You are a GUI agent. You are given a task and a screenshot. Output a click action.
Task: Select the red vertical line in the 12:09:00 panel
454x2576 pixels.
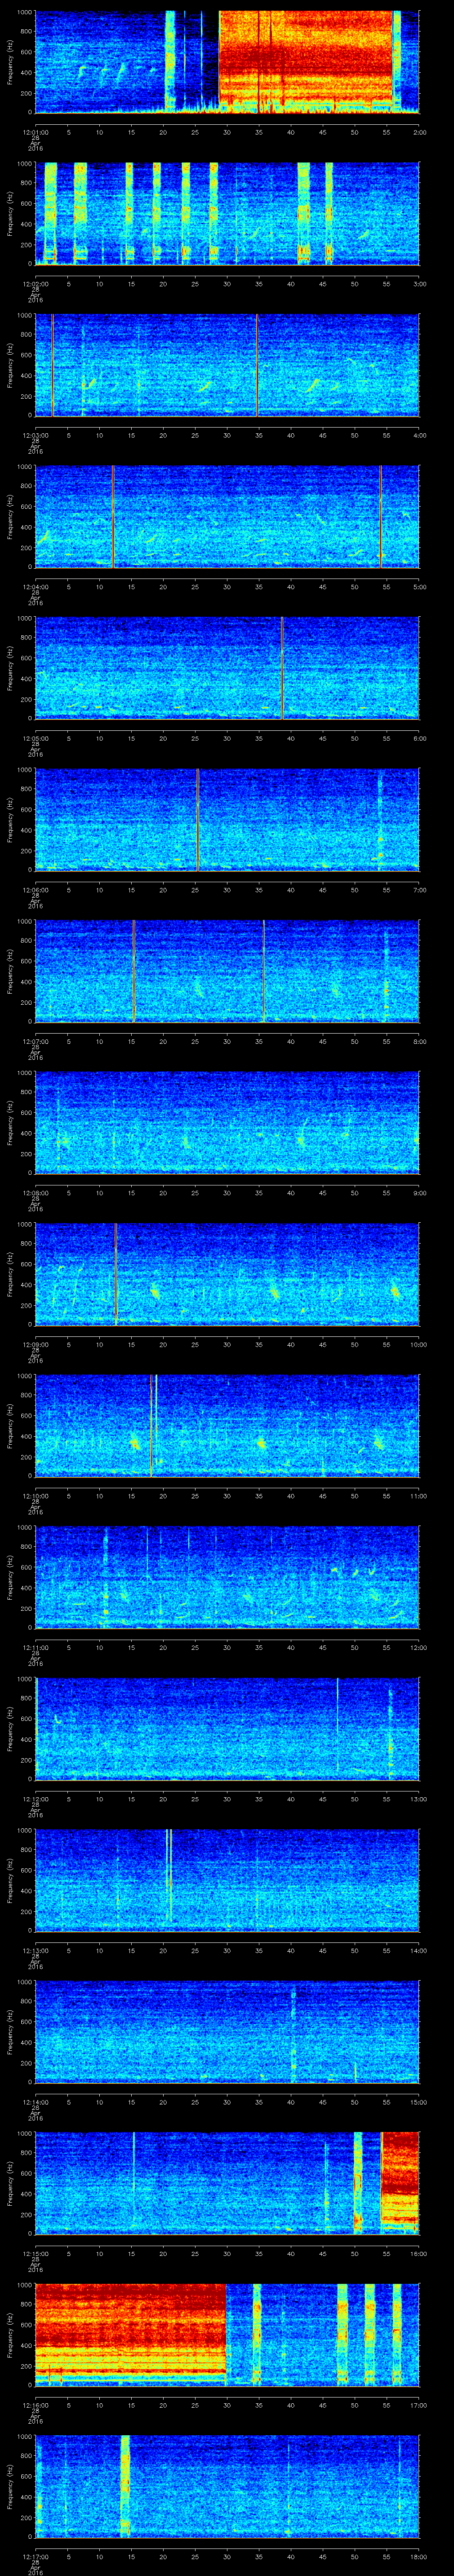[x=116, y=1274]
